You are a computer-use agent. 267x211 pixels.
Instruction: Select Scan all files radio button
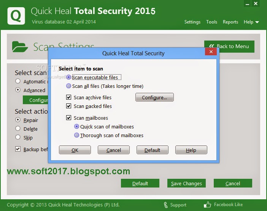point(68,86)
